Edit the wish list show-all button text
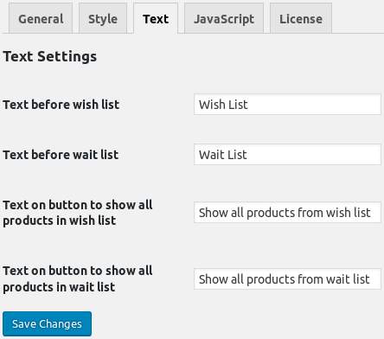This screenshot has width=384, height=339. [x=287, y=213]
